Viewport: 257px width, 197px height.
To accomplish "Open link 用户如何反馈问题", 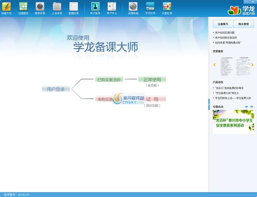I will coord(225,33).
